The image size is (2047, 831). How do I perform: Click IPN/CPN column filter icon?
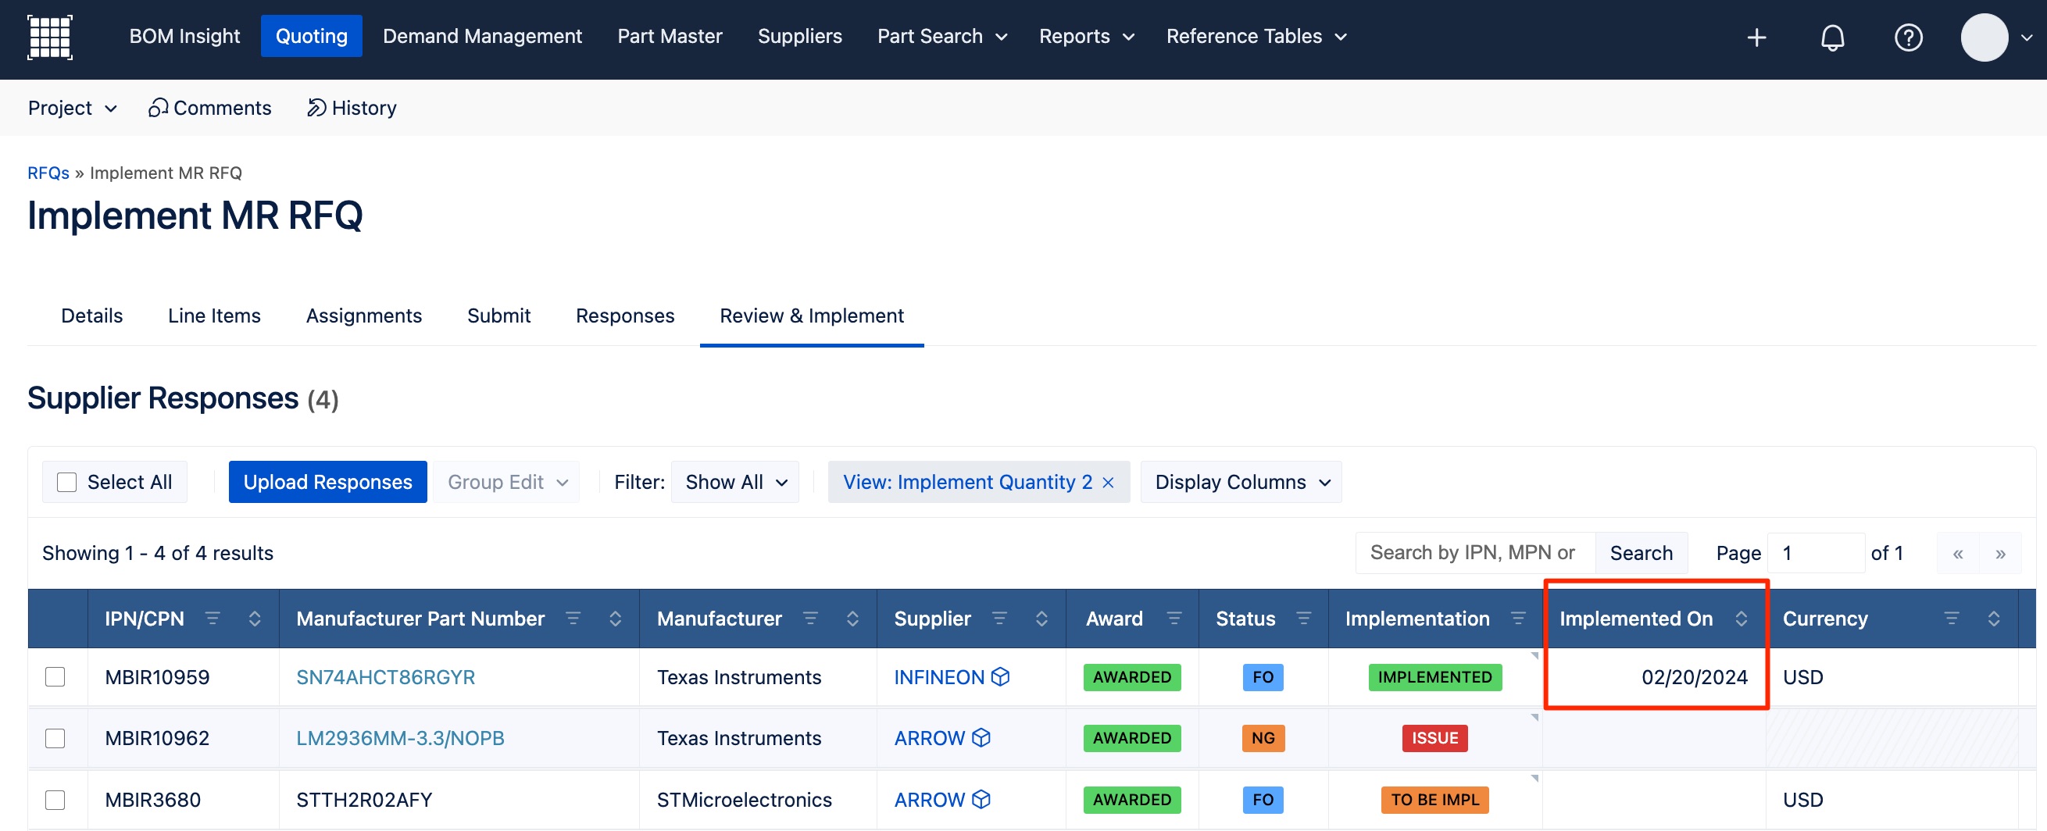[213, 618]
